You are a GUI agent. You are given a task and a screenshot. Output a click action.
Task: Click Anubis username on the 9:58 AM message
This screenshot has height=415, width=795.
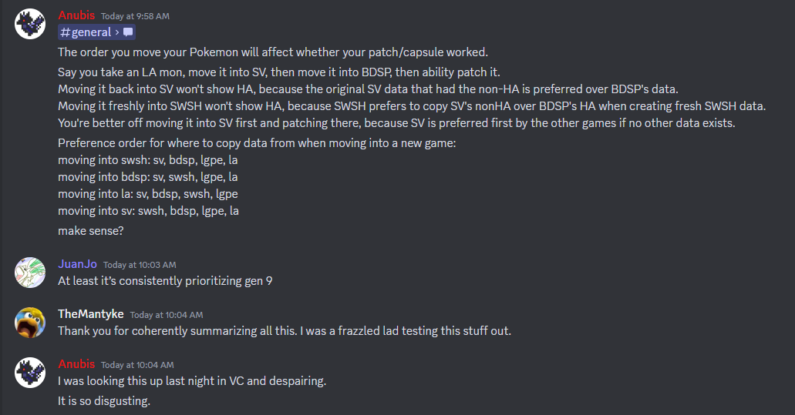coord(76,15)
